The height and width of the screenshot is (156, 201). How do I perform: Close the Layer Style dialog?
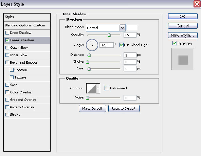197,4
